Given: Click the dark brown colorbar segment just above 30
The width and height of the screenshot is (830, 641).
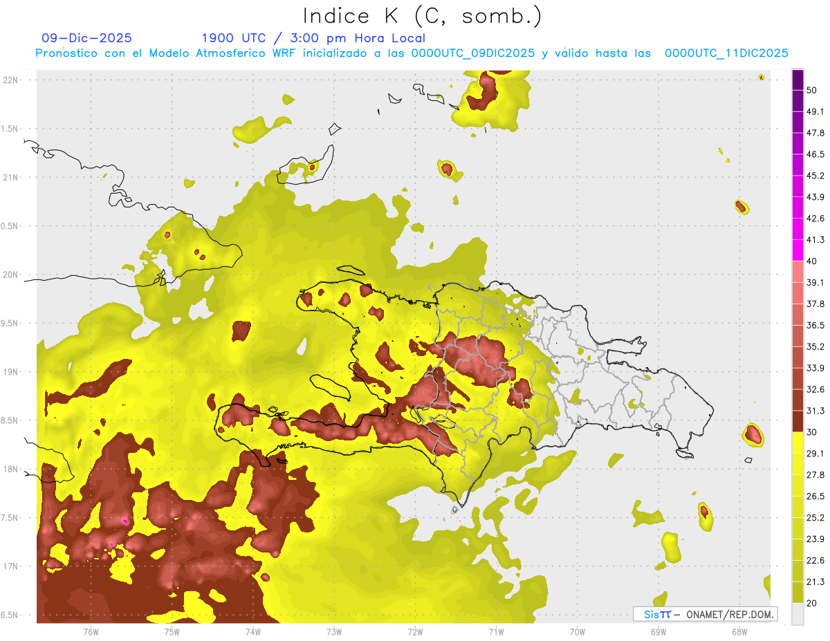Looking at the screenshot, I should pyautogui.click(x=798, y=421).
